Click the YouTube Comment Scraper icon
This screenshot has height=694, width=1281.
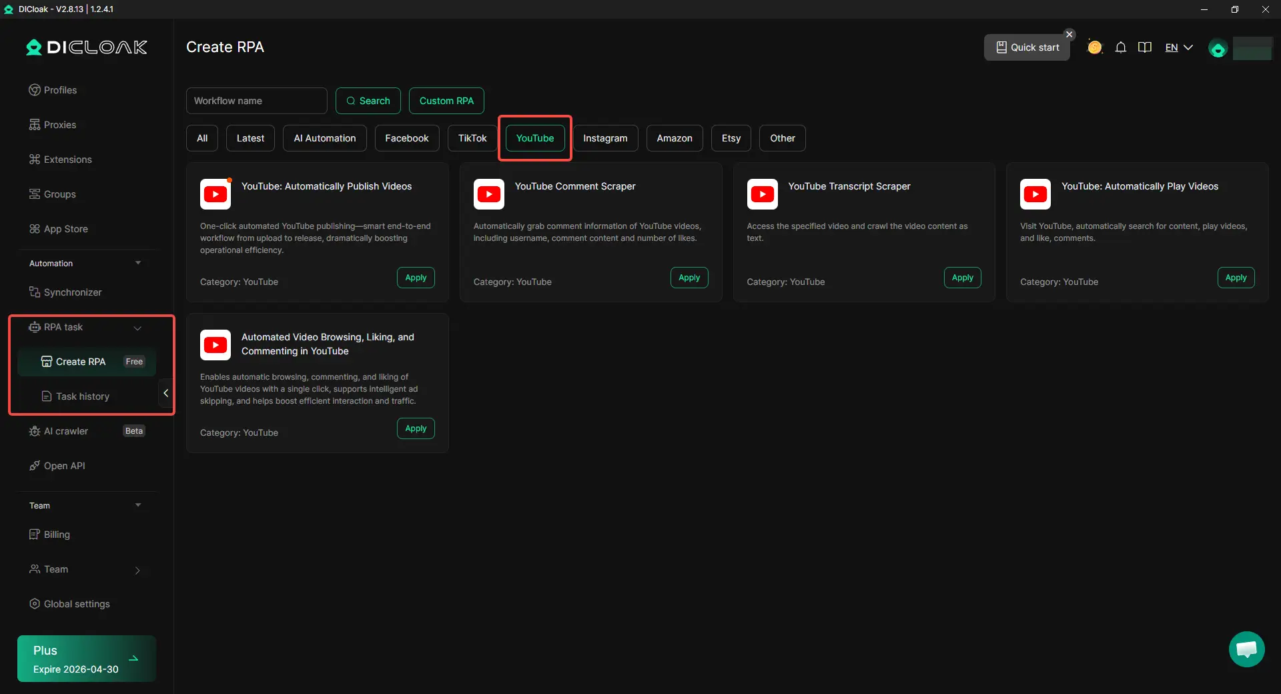pos(489,194)
